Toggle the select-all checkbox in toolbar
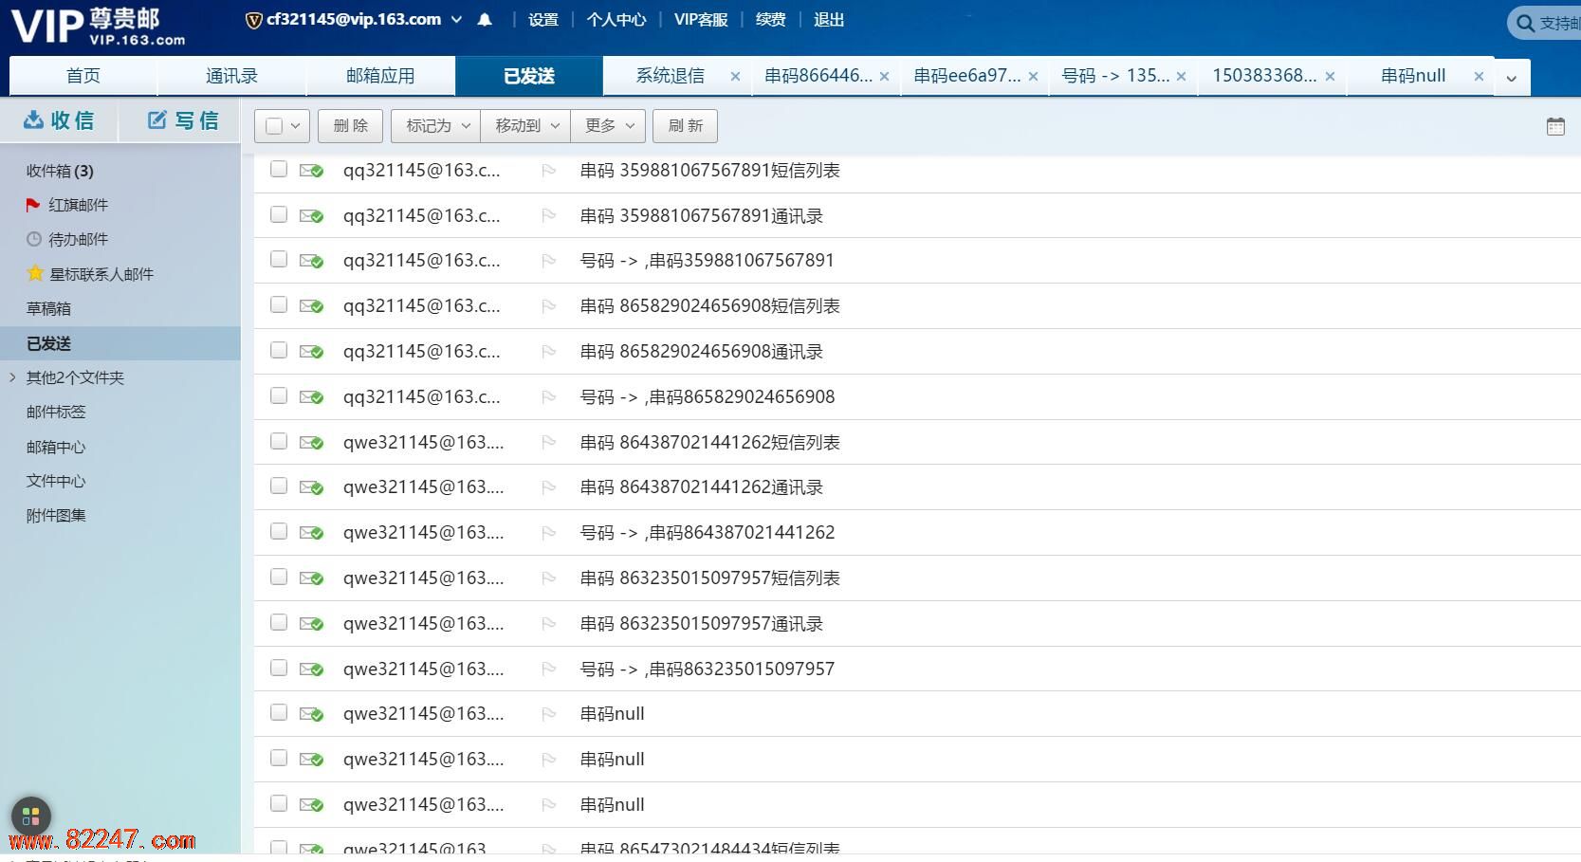Image resolution: width=1581 pixels, height=862 pixels. point(274,126)
